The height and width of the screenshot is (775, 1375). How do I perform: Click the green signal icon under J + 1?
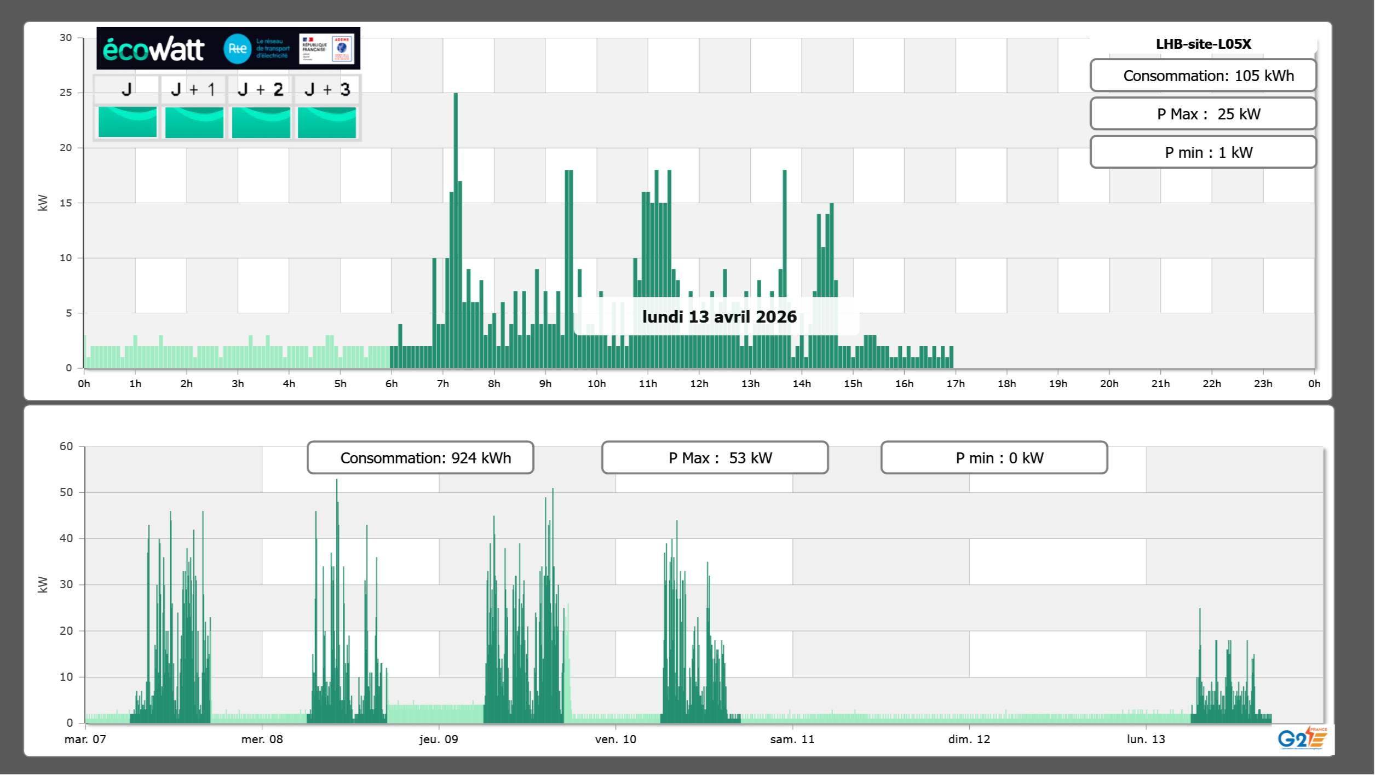pyautogui.click(x=194, y=122)
